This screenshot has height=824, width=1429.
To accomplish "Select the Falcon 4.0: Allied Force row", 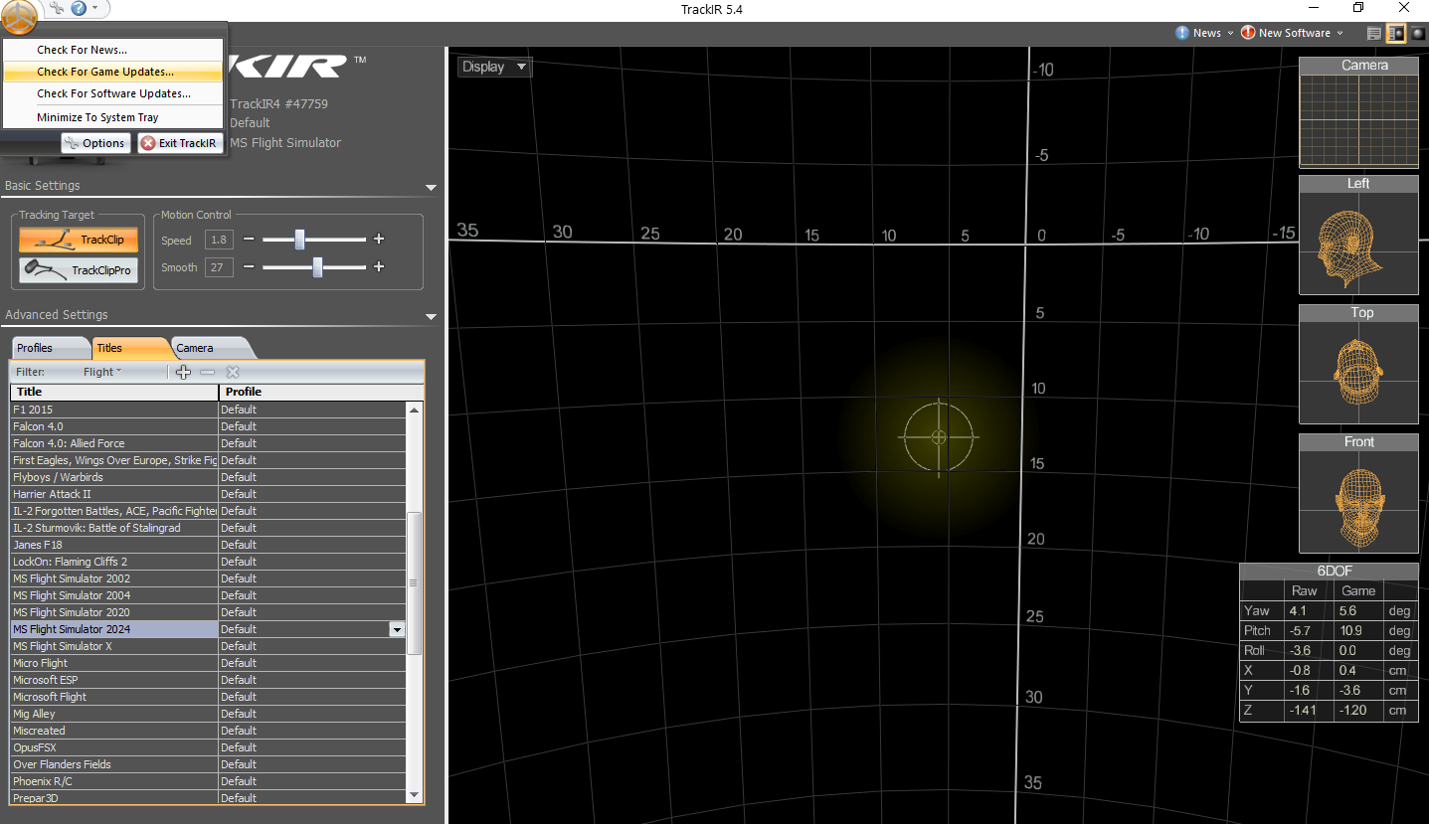I will pos(208,443).
